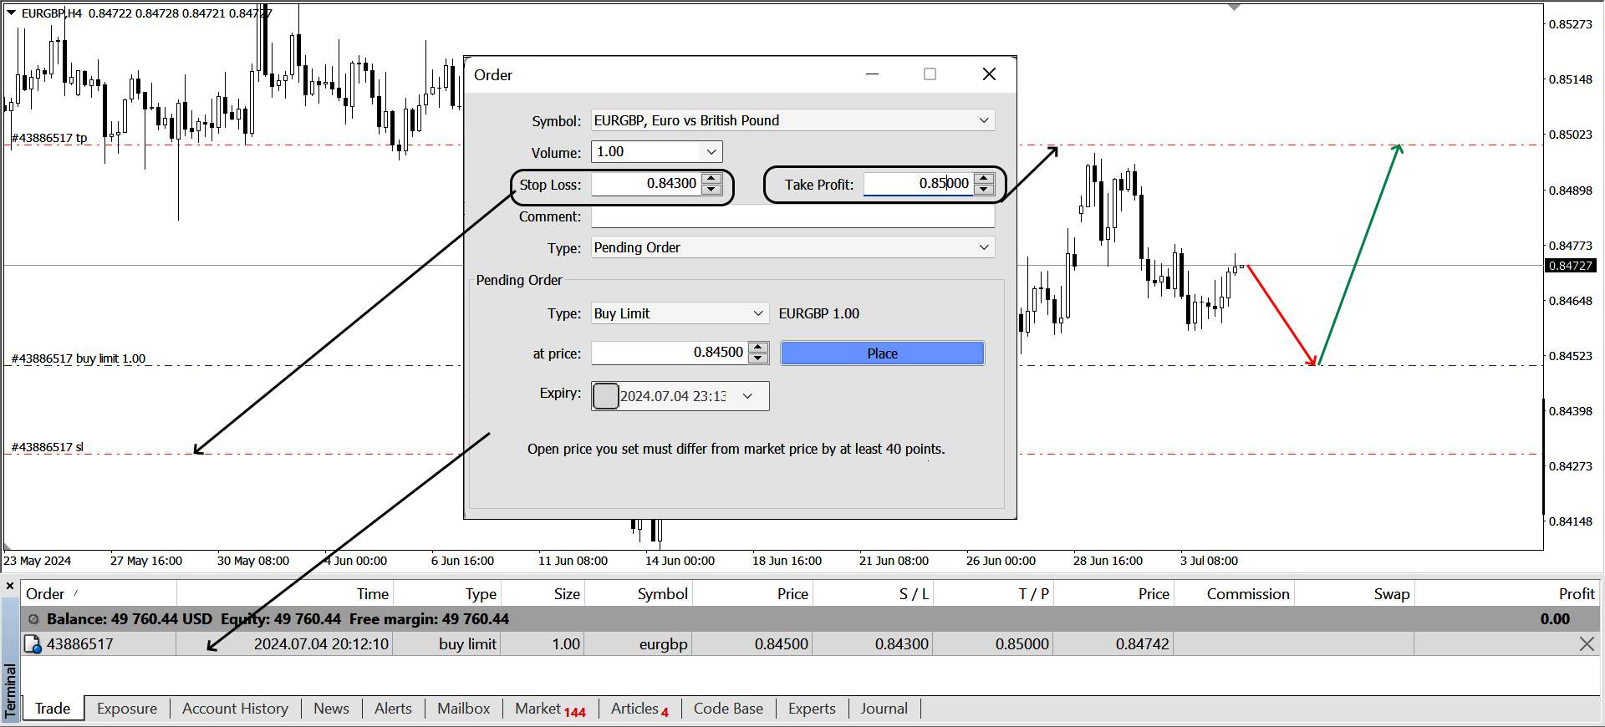The image size is (1605, 727).
Task: Switch to the Experts tab
Action: pos(812,709)
